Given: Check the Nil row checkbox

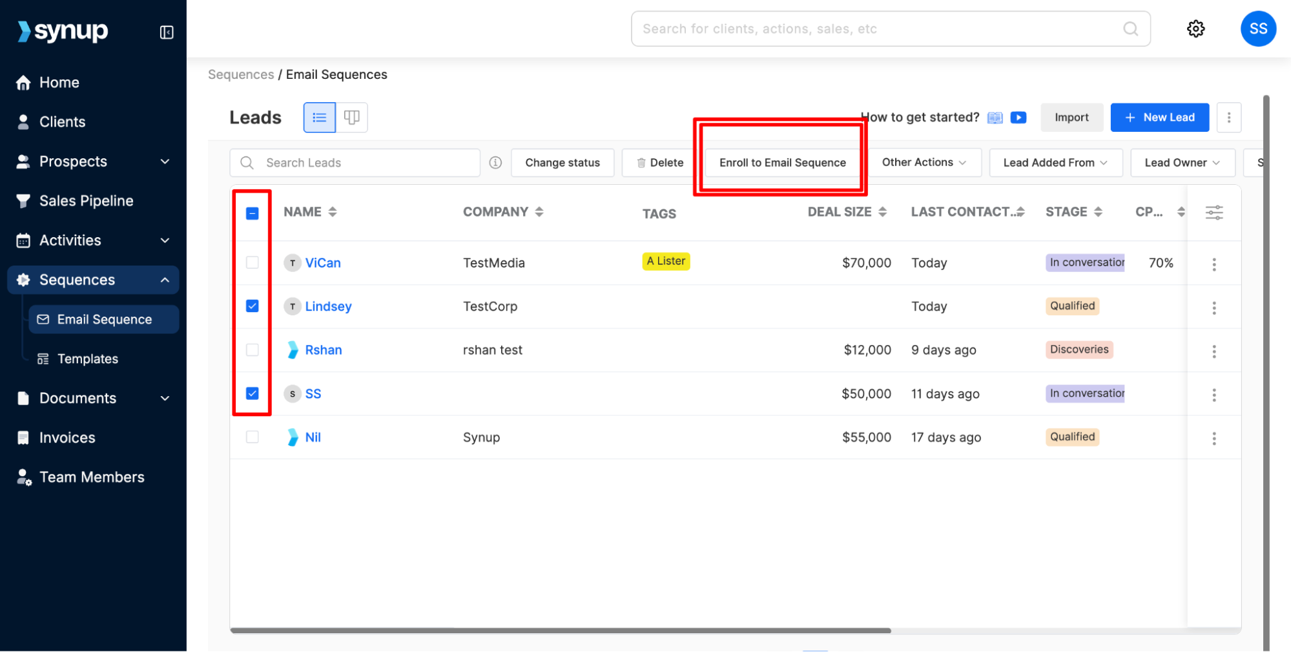Looking at the screenshot, I should point(253,437).
